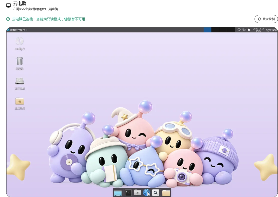278x197 pixels.
Task: Open the plain folder icon in the dock
Action: pos(166,193)
